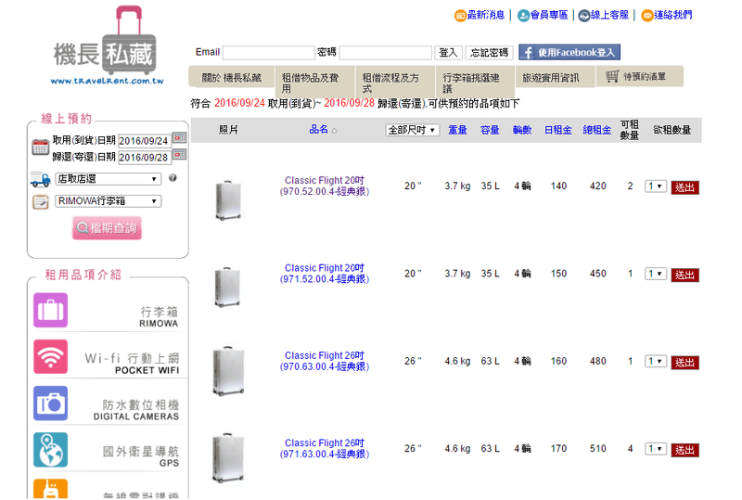Open the 行李箱挑選建議 menu tab
The height and width of the screenshot is (500, 742).
(x=475, y=83)
